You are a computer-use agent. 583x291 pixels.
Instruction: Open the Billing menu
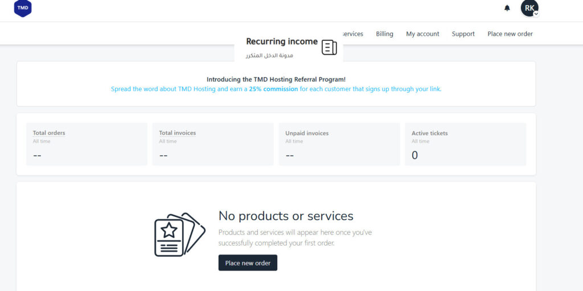[x=384, y=34]
